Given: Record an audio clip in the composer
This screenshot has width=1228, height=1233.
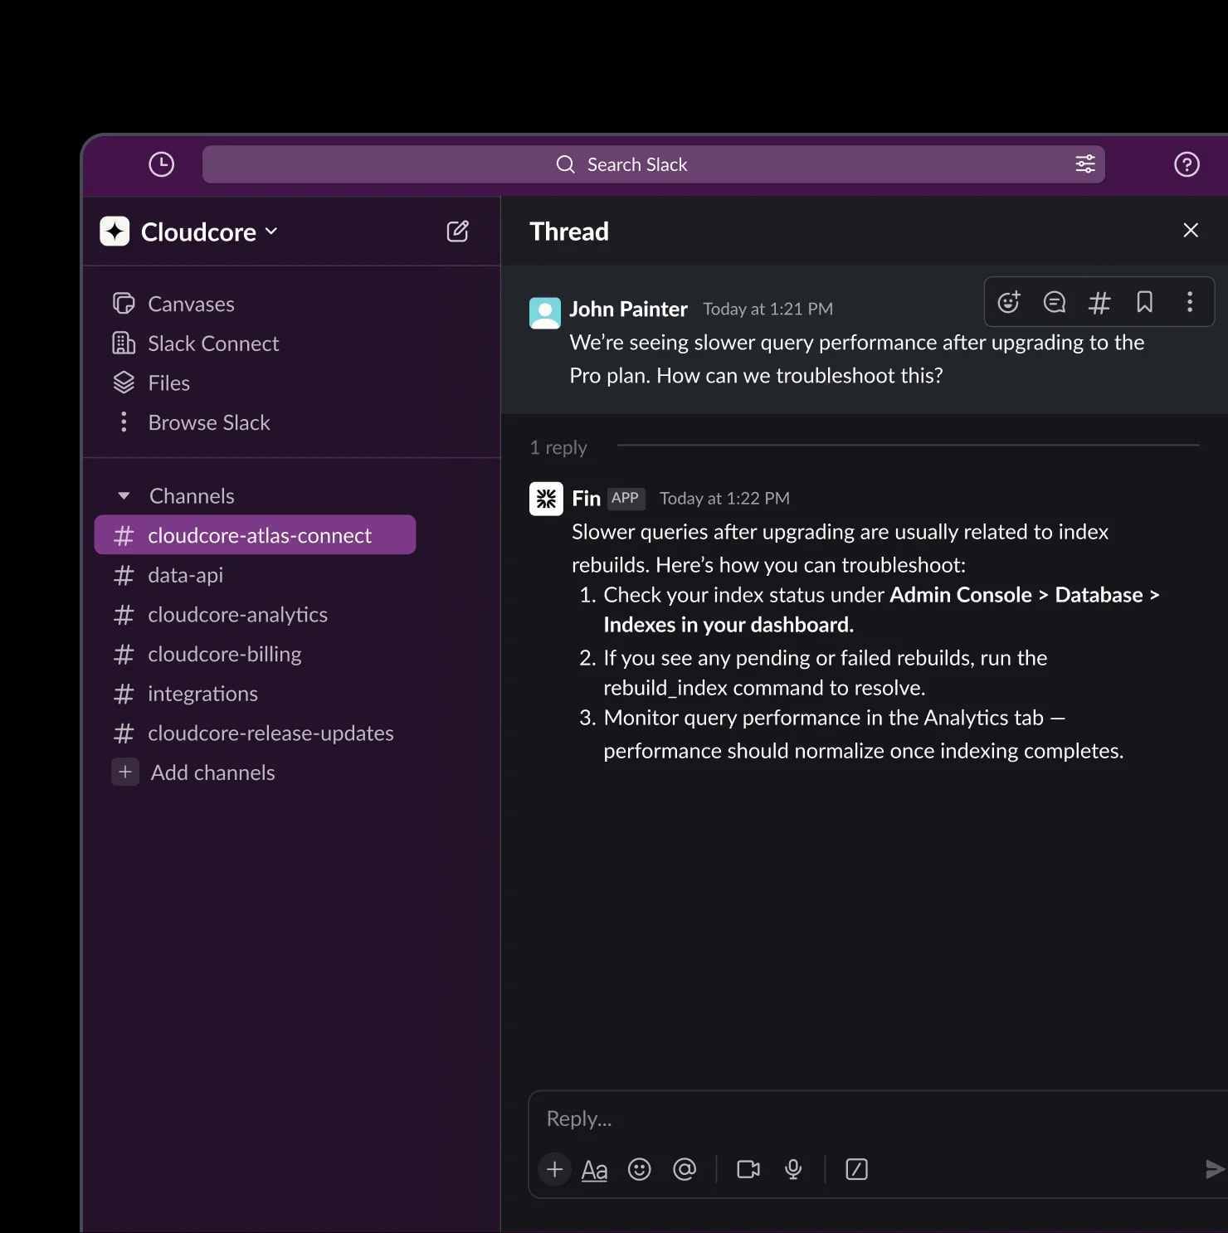Looking at the screenshot, I should tap(793, 1169).
